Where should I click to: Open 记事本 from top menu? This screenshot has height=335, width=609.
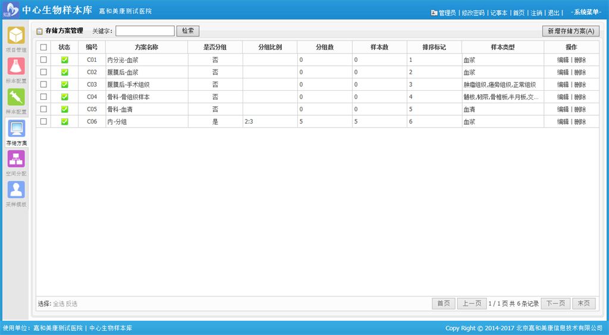click(x=498, y=12)
